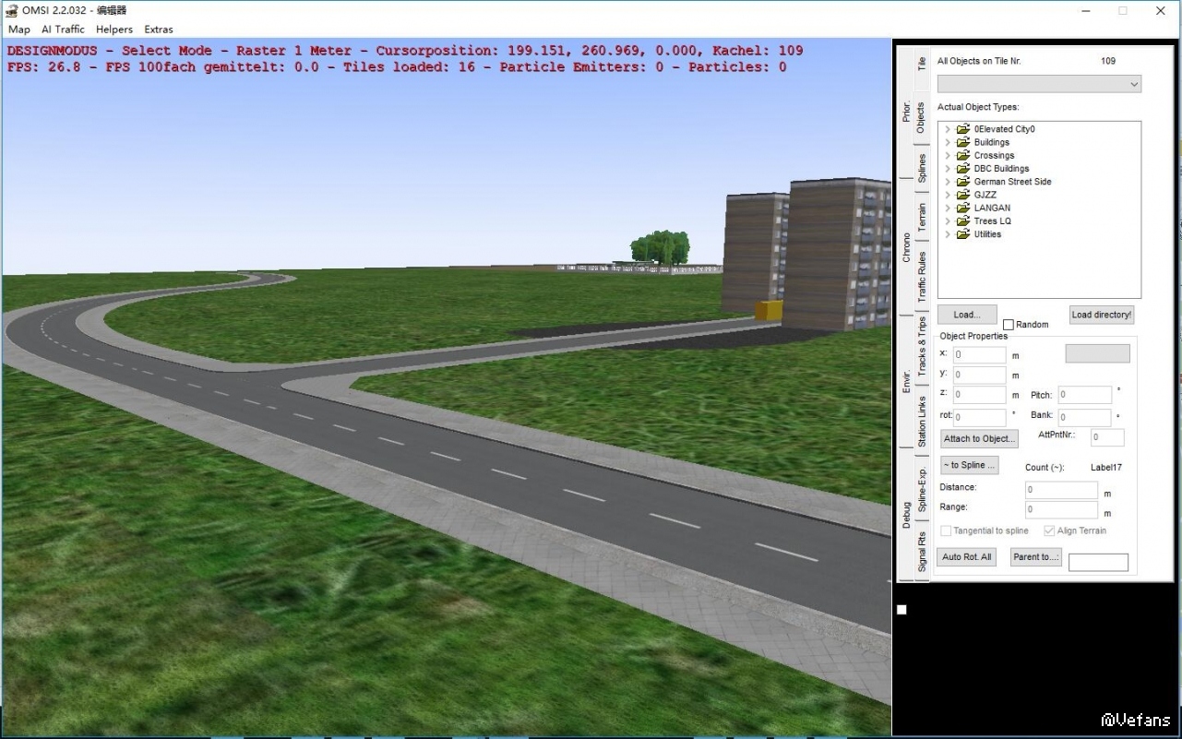Click the AttPntNr. input field
The height and width of the screenshot is (739, 1182).
[x=1108, y=438]
